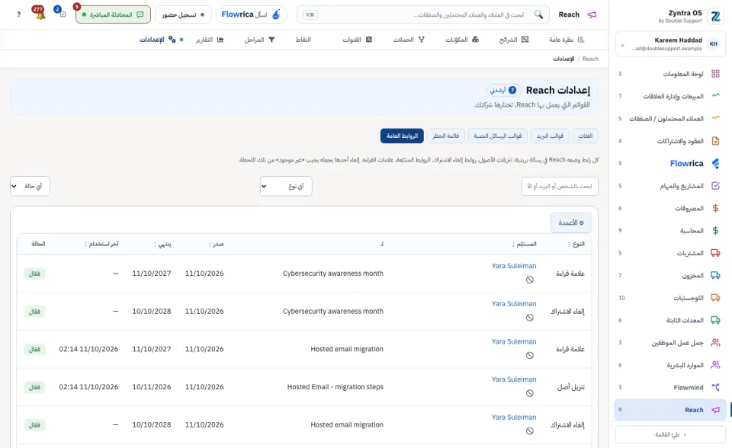The image size is (732, 448).
Task: Open the نظرة عامة tab
Action: (567, 40)
